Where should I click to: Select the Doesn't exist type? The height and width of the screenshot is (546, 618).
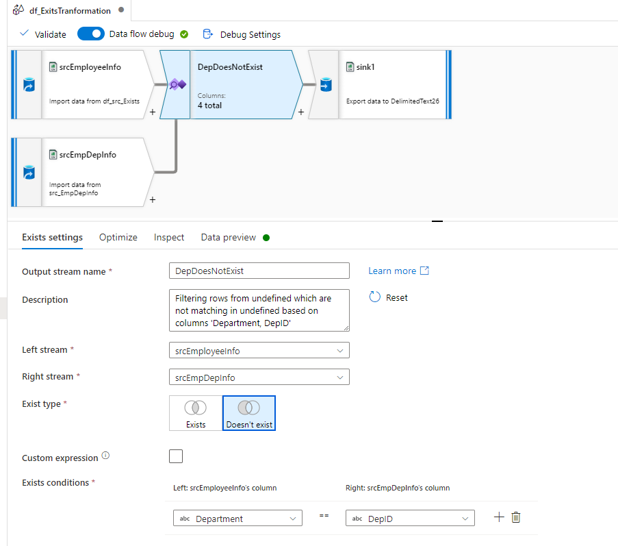[x=249, y=413]
